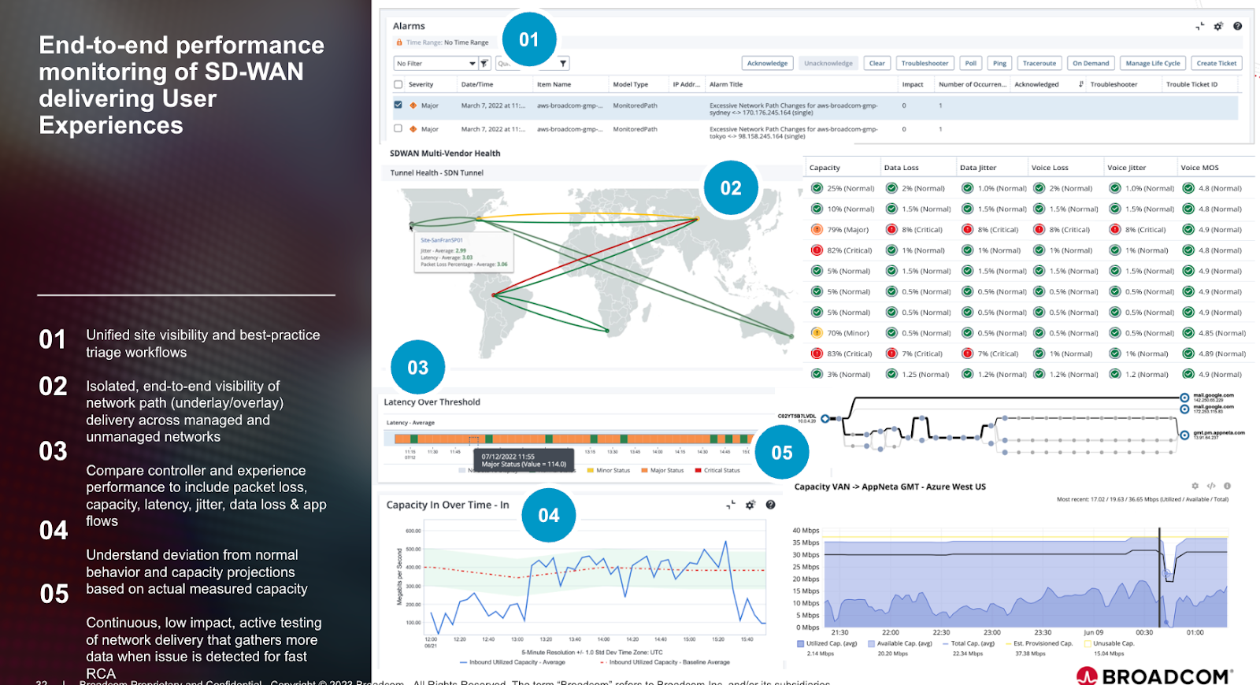Click info icon on Capacity VAN chart
This screenshot has width=1260, height=685.
pos(1227,487)
